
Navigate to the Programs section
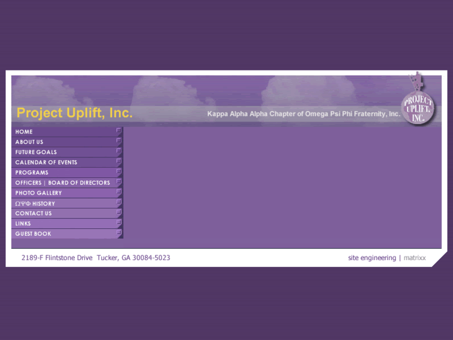(x=67, y=172)
